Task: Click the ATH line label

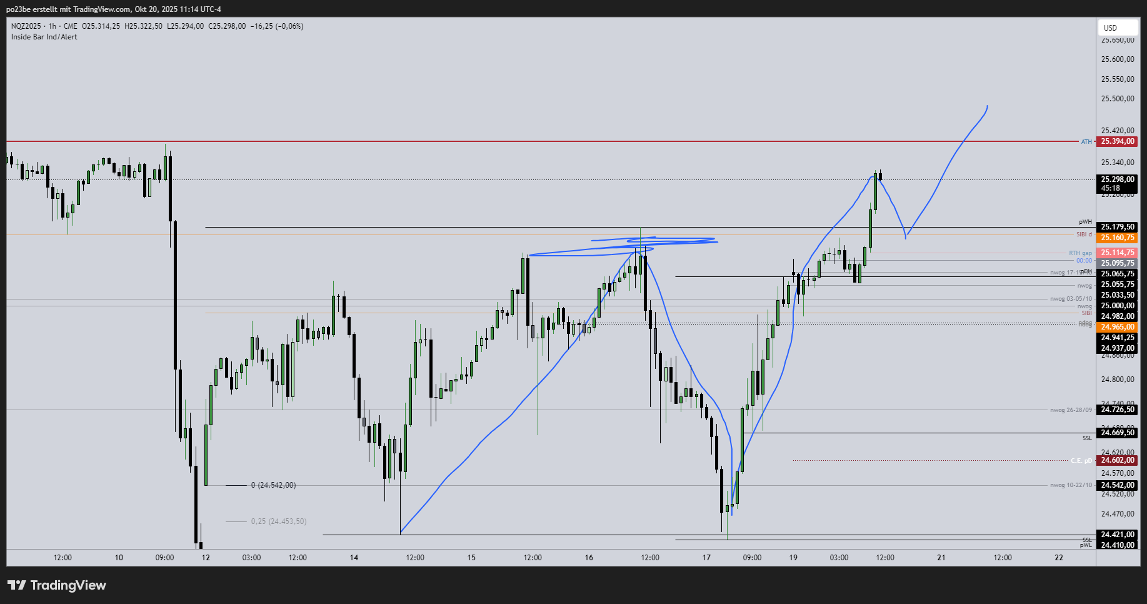Action: [x=1086, y=142]
